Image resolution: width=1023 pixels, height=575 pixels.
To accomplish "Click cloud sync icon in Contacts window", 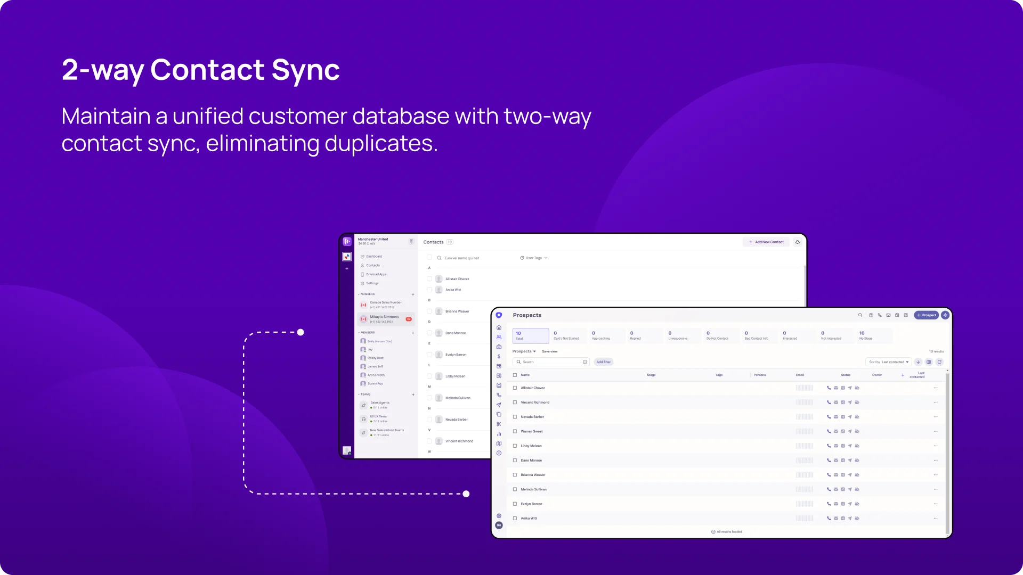I will click(x=798, y=242).
